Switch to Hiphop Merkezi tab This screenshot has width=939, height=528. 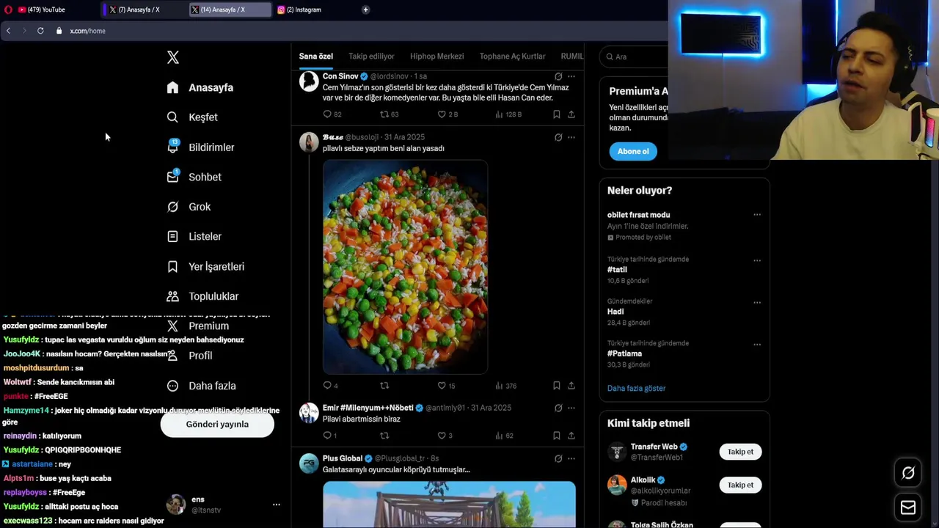pyautogui.click(x=436, y=56)
